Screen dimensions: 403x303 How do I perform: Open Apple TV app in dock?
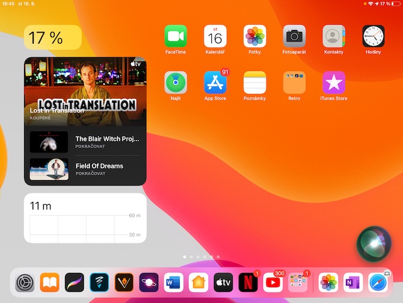[x=223, y=283]
